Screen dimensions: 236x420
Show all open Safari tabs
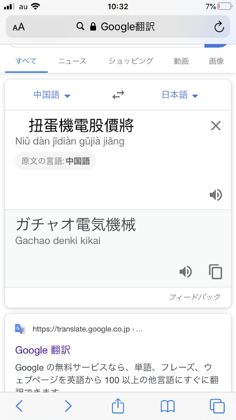pyautogui.click(x=217, y=406)
